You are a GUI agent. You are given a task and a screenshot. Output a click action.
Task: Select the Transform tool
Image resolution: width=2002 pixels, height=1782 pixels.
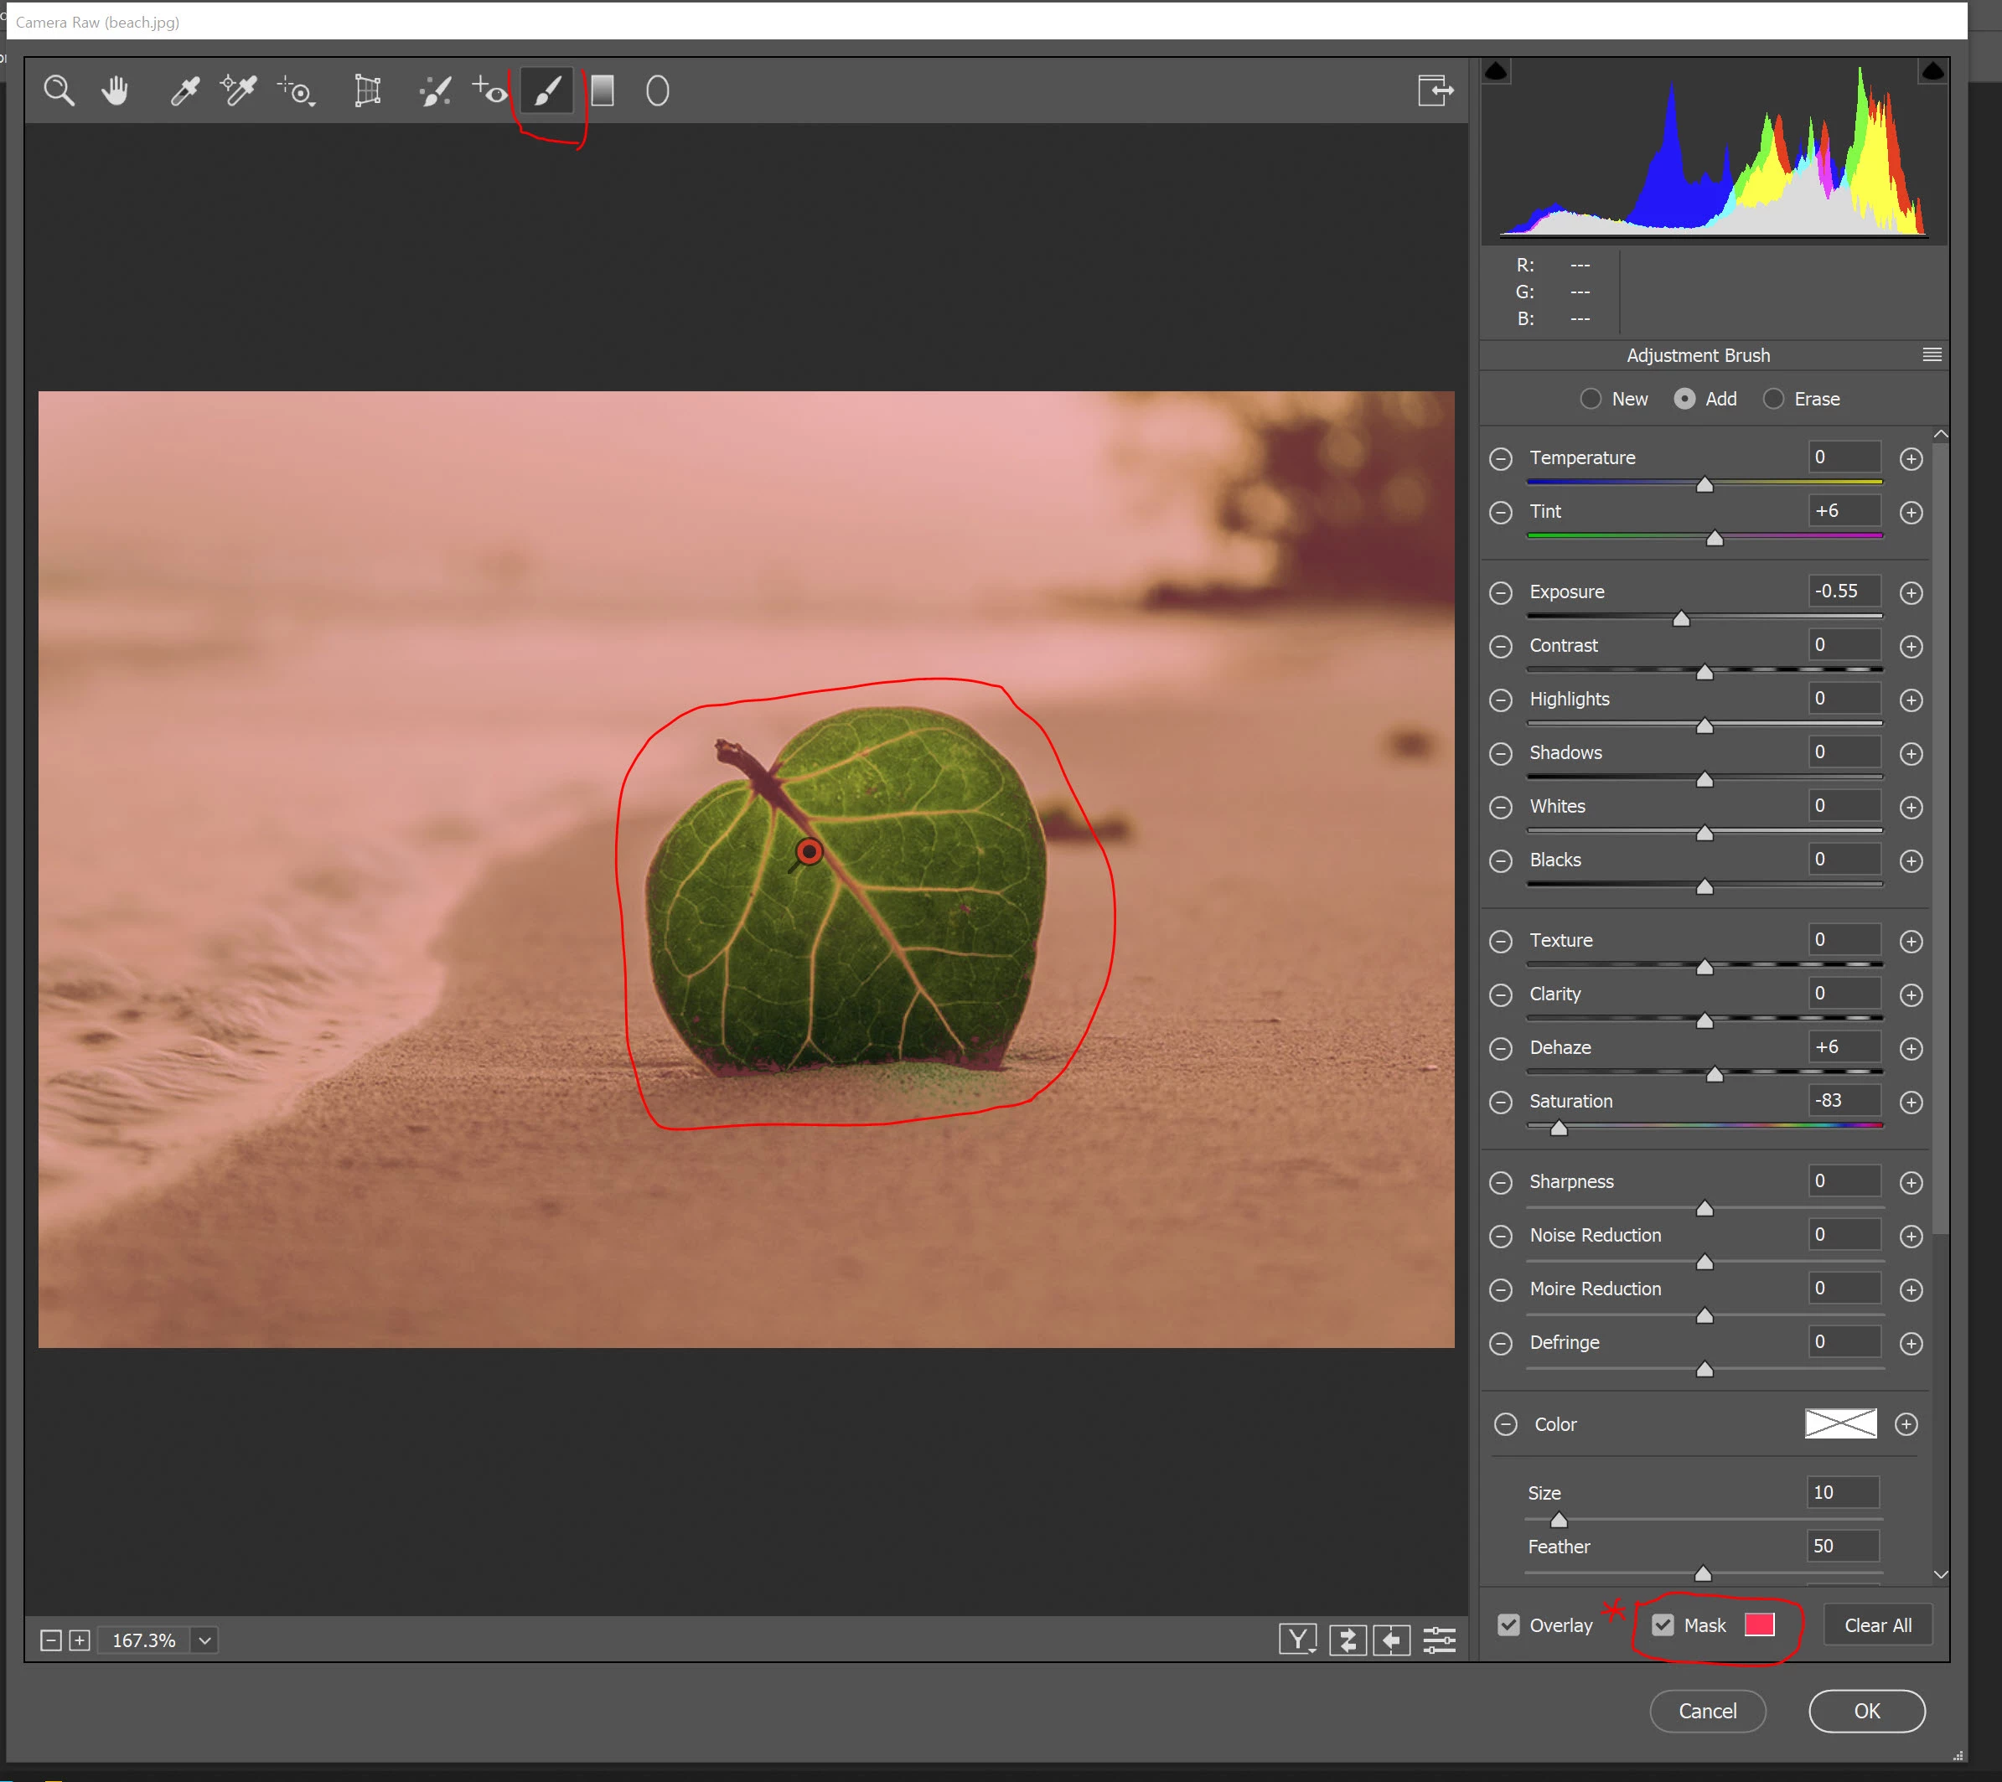(367, 91)
